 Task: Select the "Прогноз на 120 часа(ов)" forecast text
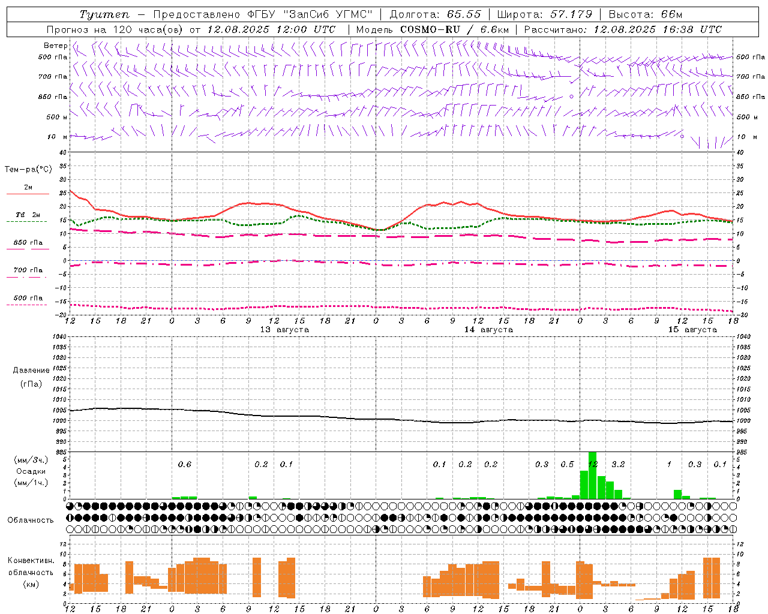[x=115, y=29]
